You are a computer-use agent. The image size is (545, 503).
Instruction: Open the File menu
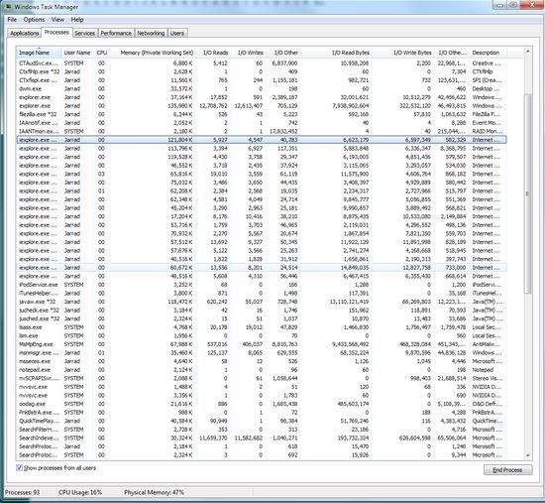click(x=12, y=20)
